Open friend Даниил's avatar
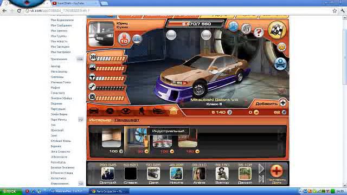 pos(245,173)
